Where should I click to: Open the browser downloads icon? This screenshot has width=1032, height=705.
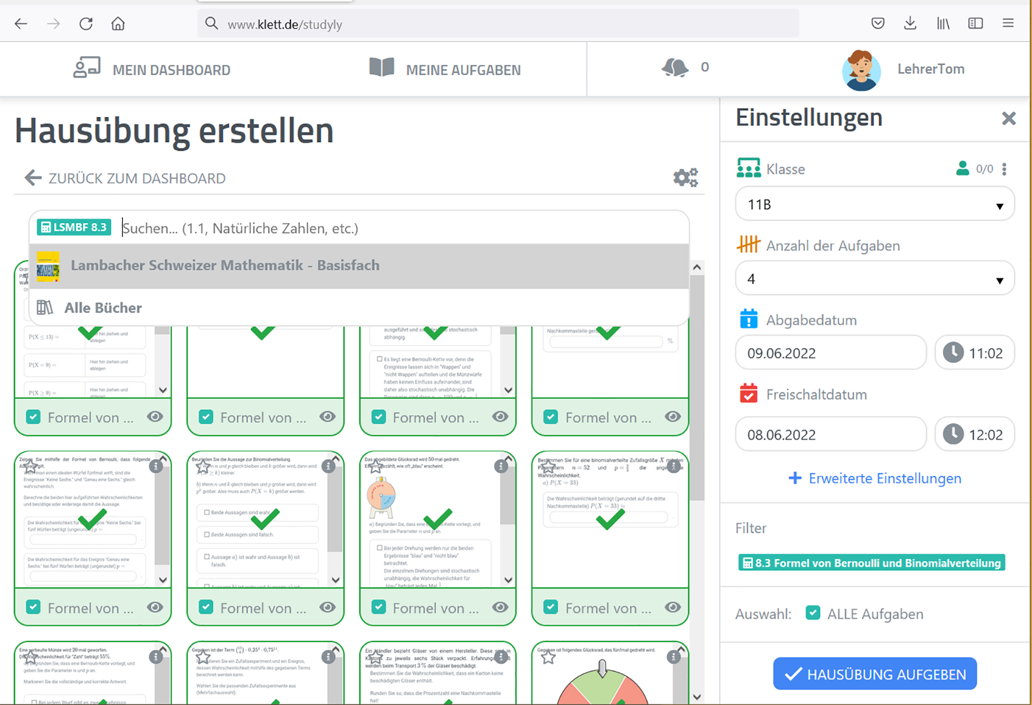[x=910, y=24]
